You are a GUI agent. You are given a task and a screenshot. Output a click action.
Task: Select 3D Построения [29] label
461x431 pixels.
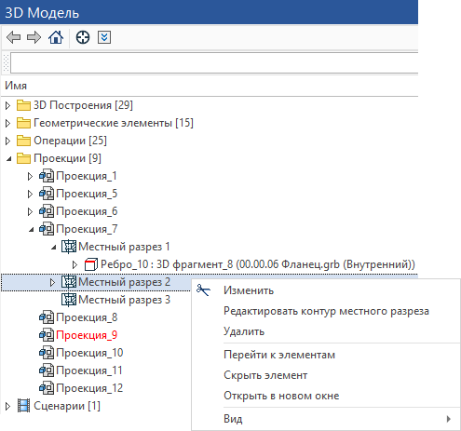click(83, 105)
